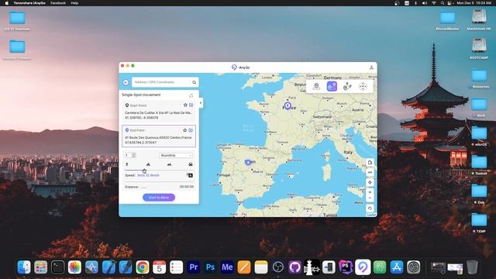Open the Tenorshare iAnyGo menu
496x279 pixels.
29,3
